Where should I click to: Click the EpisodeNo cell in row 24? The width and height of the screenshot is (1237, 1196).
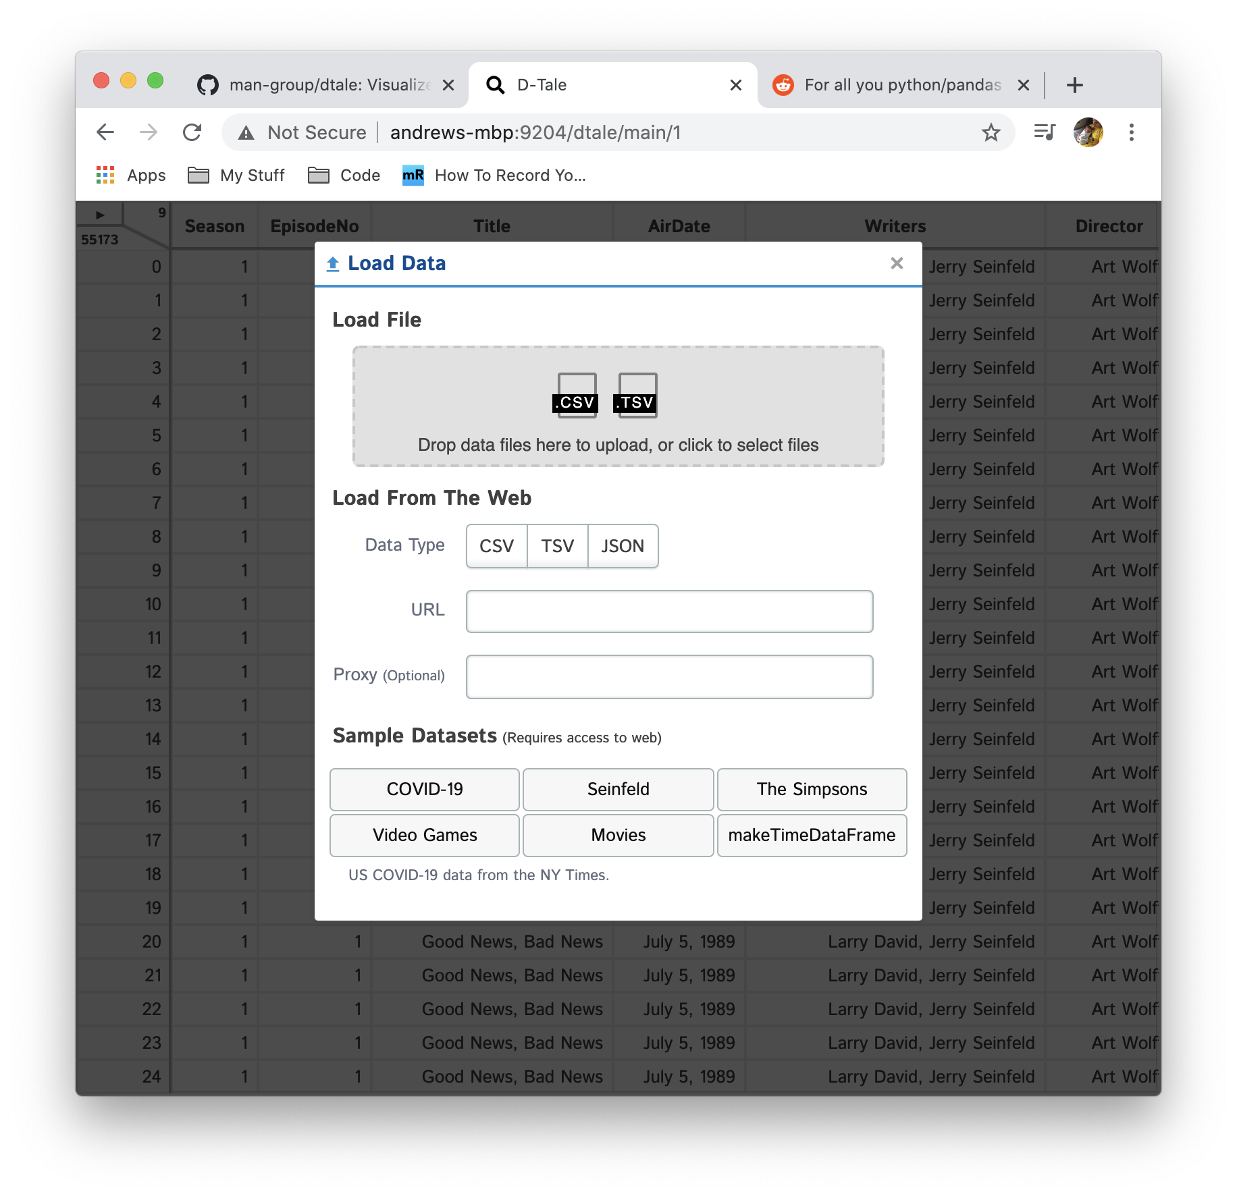pos(315,1077)
